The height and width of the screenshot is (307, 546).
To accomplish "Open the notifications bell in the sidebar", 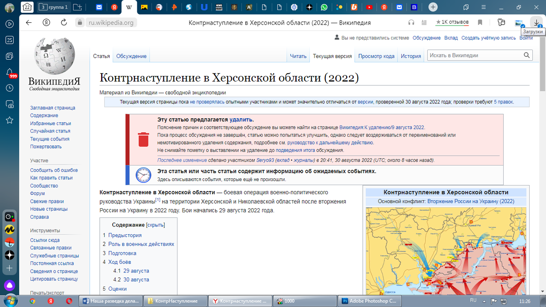I will 10,72.
